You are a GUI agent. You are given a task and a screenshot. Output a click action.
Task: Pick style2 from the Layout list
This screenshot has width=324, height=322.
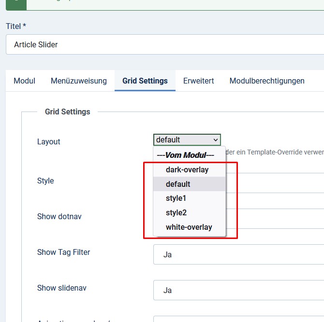point(189,213)
